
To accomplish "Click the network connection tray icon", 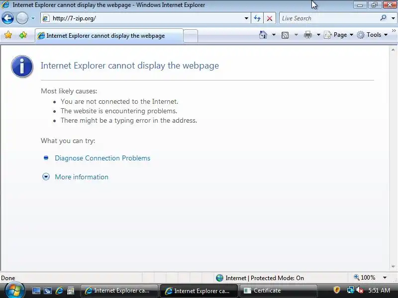I will (350, 290).
